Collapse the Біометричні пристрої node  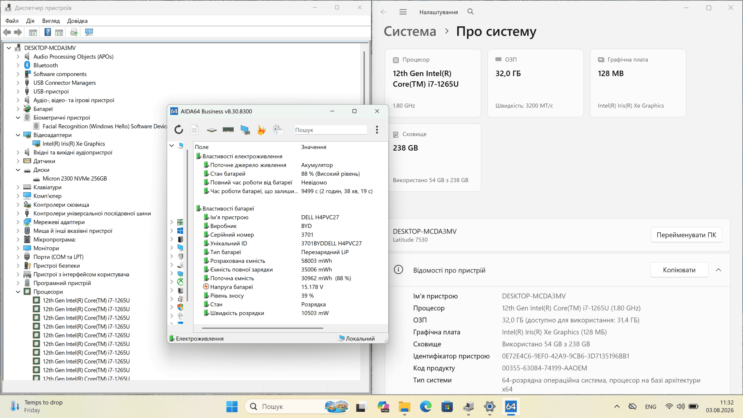point(18,118)
